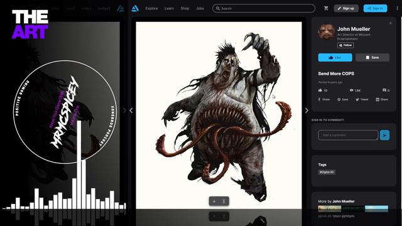Open John Mueller profile name link
This screenshot has width=402, height=226.
pyautogui.click(x=353, y=29)
